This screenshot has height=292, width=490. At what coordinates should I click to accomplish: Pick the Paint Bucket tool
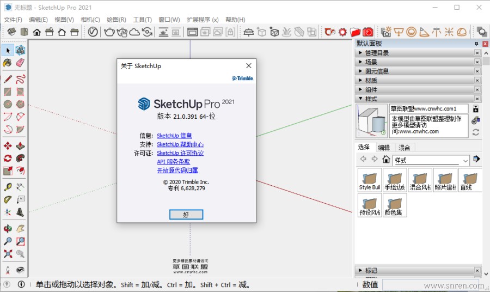click(8, 63)
